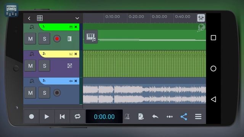The image size is (244, 137).
Task: Open the grid view icon
Action: [x=40, y=18]
